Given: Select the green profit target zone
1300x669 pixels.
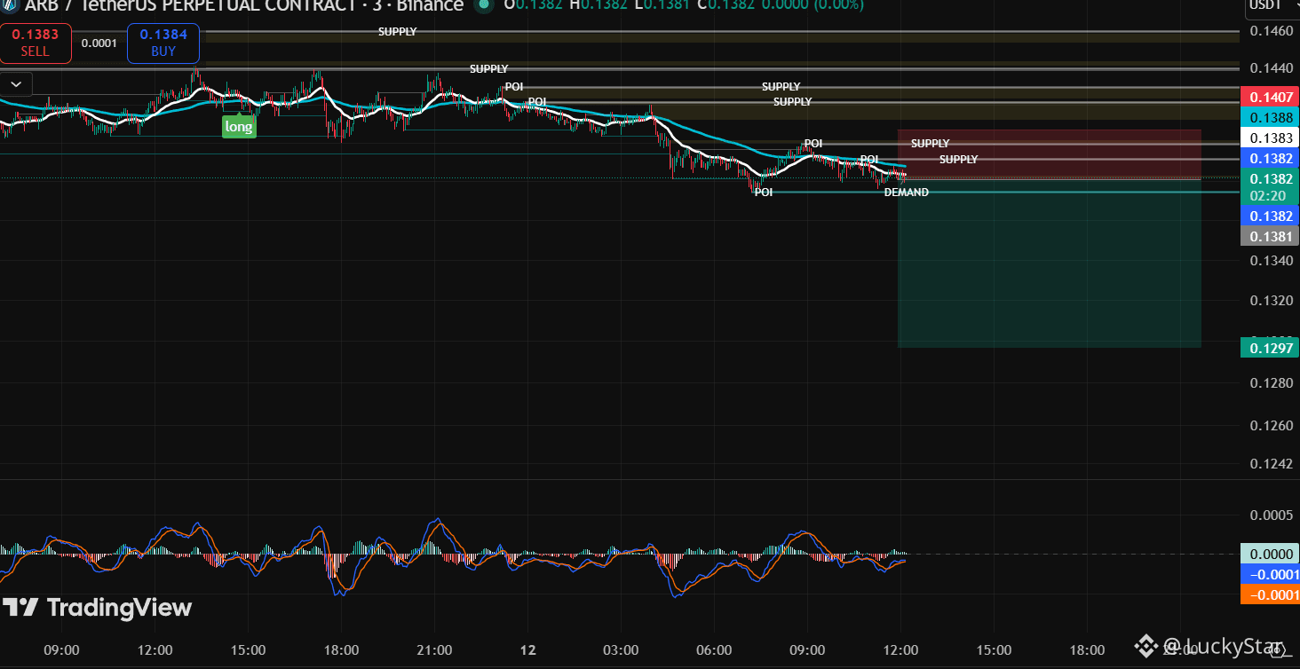Looking at the screenshot, I should (1050, 264).
